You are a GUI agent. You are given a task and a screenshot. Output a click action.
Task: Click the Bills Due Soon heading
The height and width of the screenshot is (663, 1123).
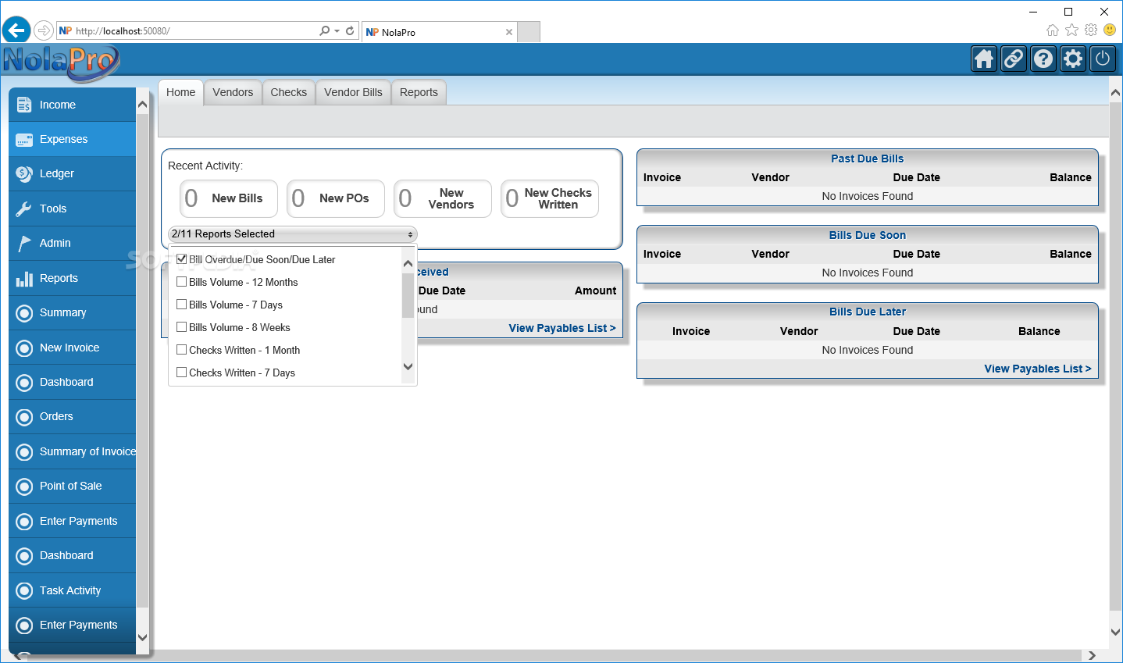tap(867, 235)
